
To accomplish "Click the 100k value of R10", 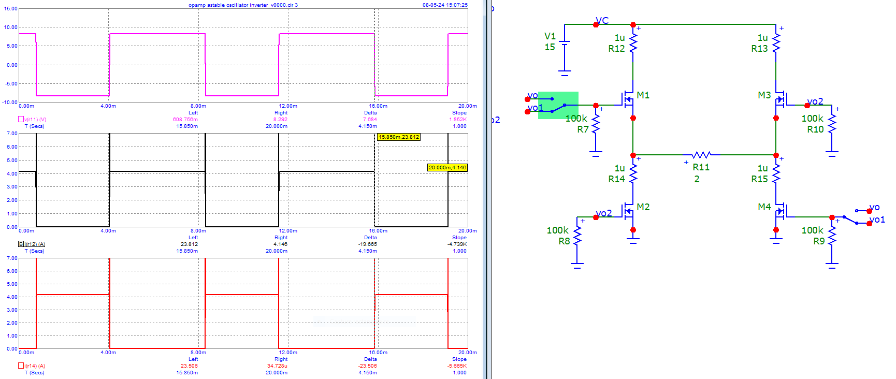I will [x=813, y=119].
